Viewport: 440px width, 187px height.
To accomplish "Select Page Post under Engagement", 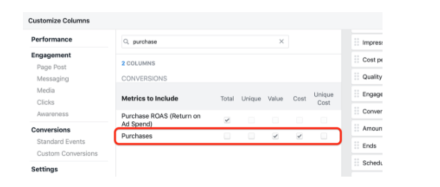I will [x=51, y=67].
